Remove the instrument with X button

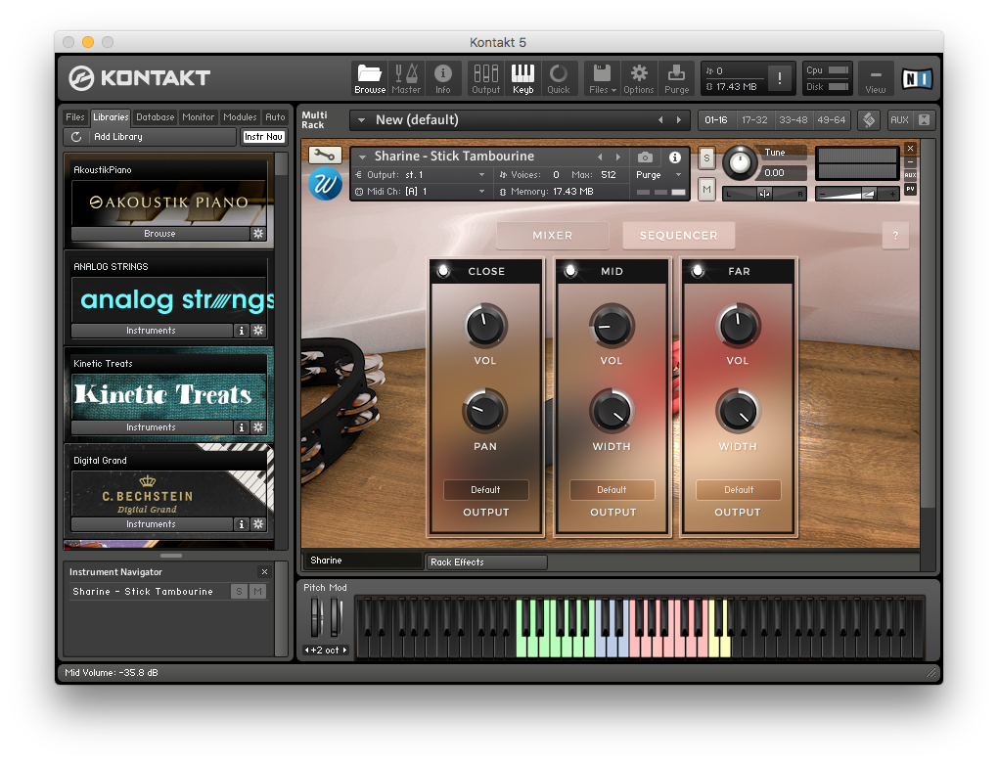(x=910, y=149)
